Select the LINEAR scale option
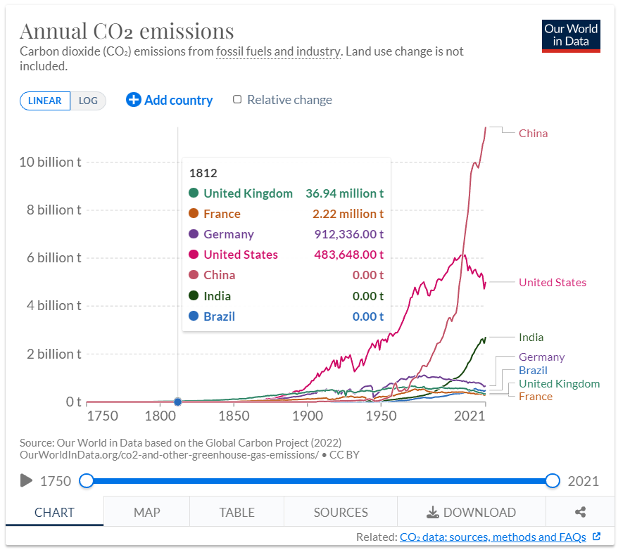This screenshot has height=557, width=630. tap(44, 101)
